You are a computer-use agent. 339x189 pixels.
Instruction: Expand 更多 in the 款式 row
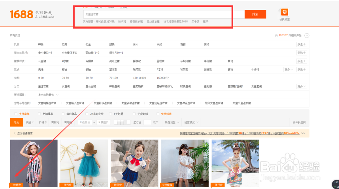click(x=288, y=69)
